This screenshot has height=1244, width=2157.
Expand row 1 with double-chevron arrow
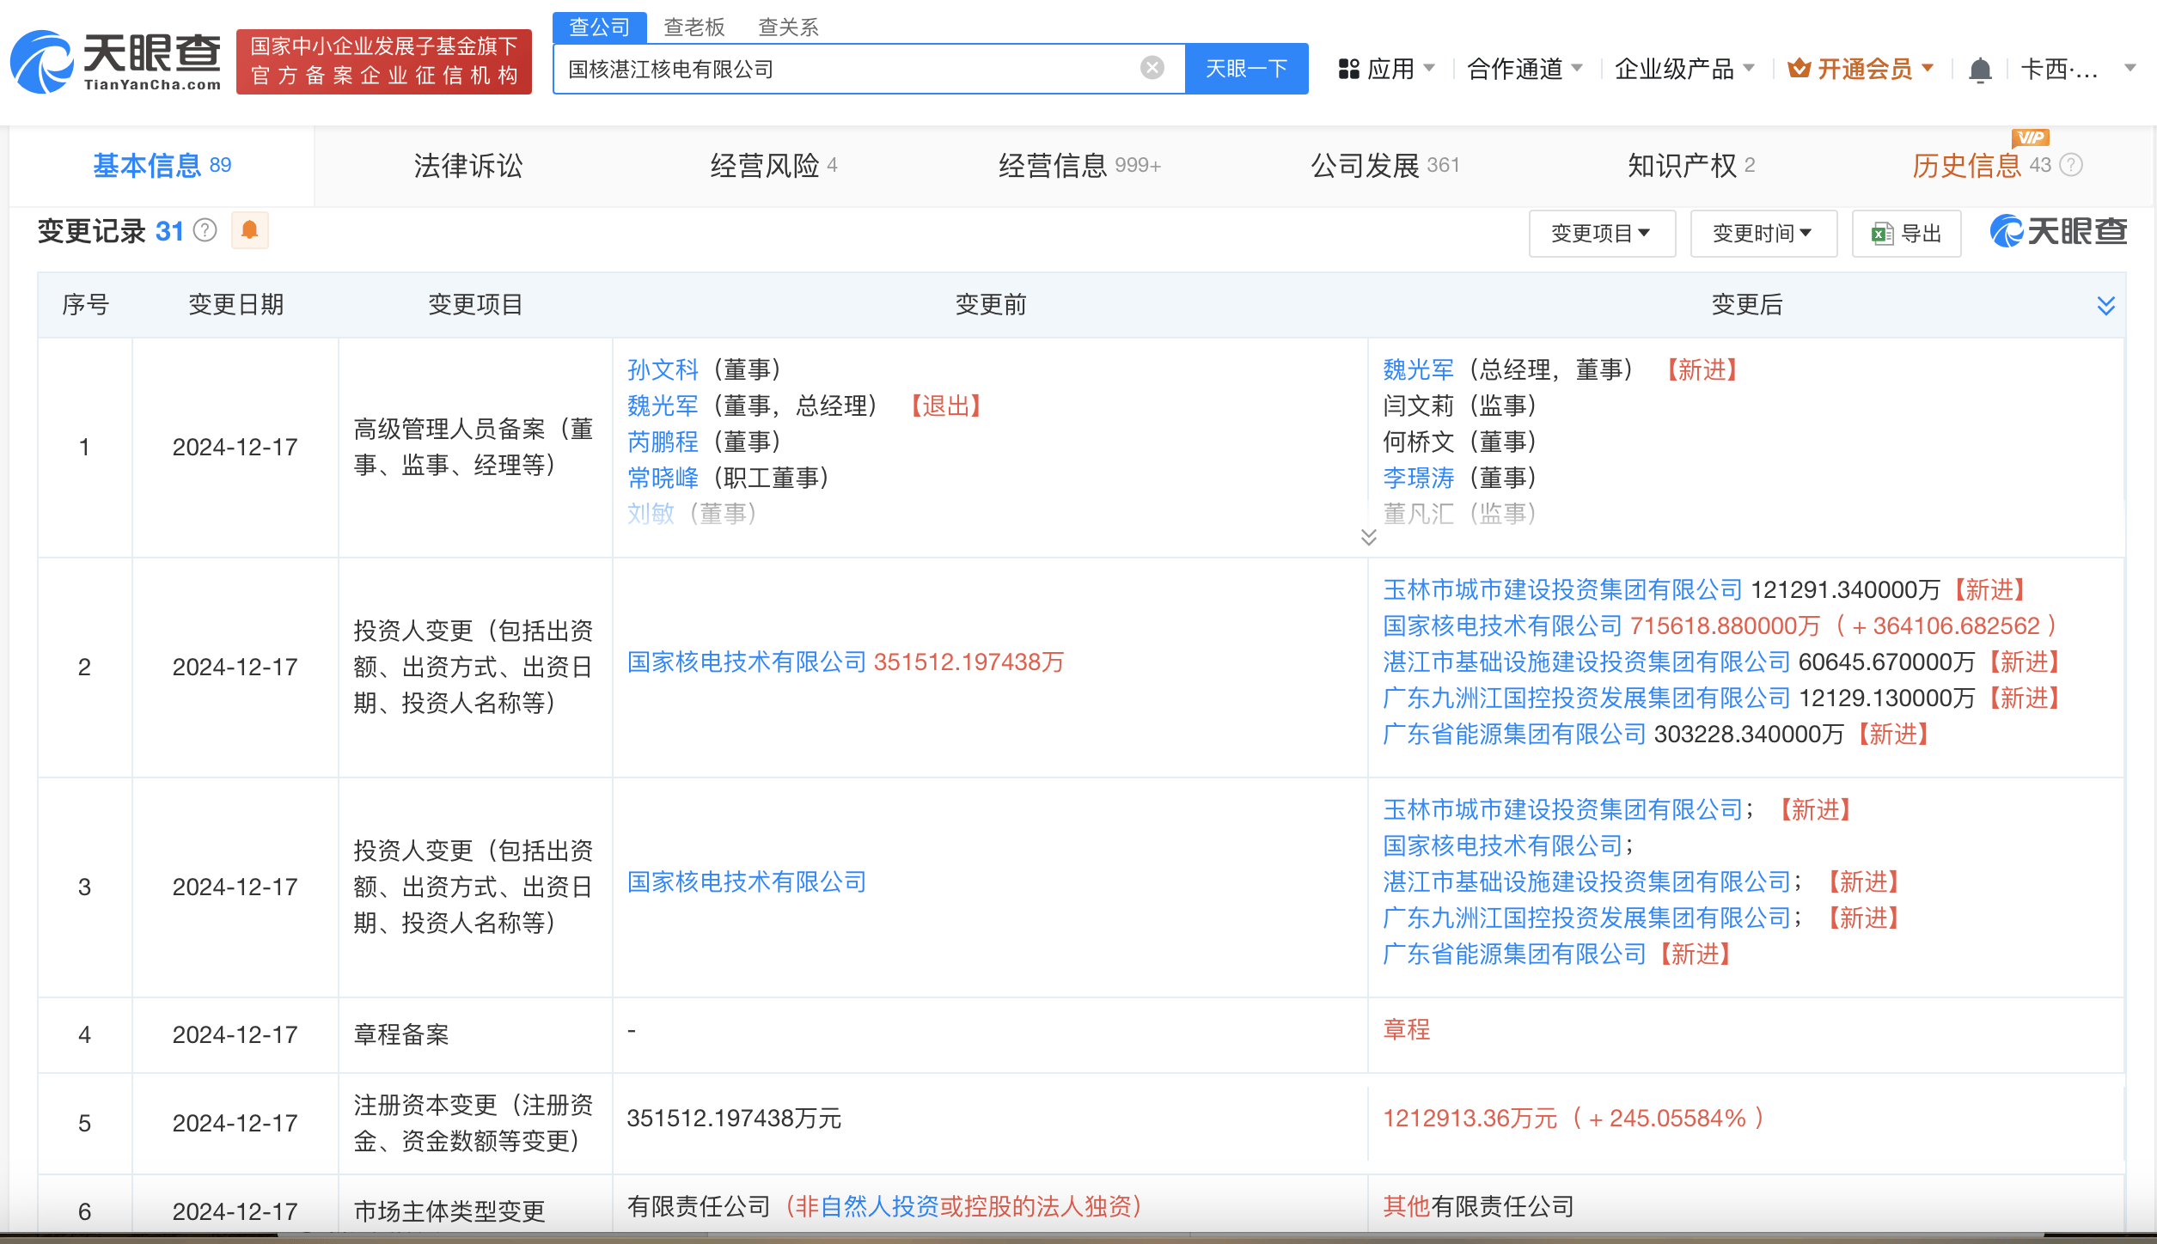1369,537
